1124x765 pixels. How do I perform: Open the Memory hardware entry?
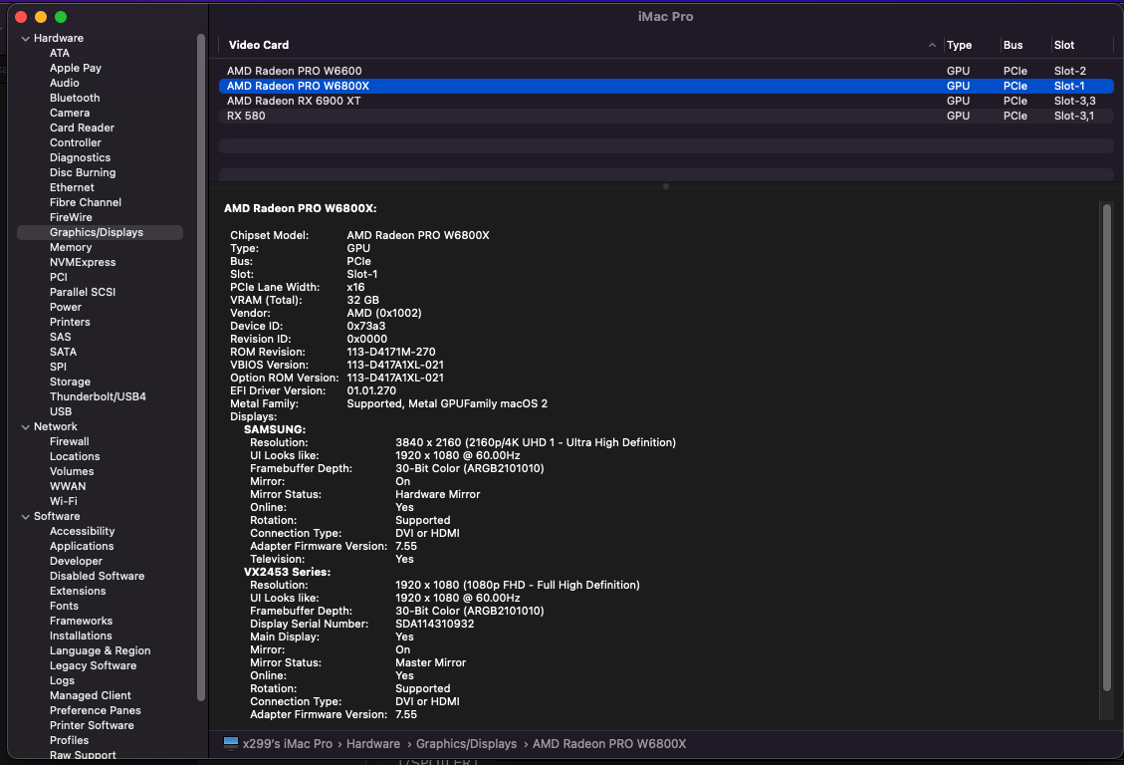71,247
